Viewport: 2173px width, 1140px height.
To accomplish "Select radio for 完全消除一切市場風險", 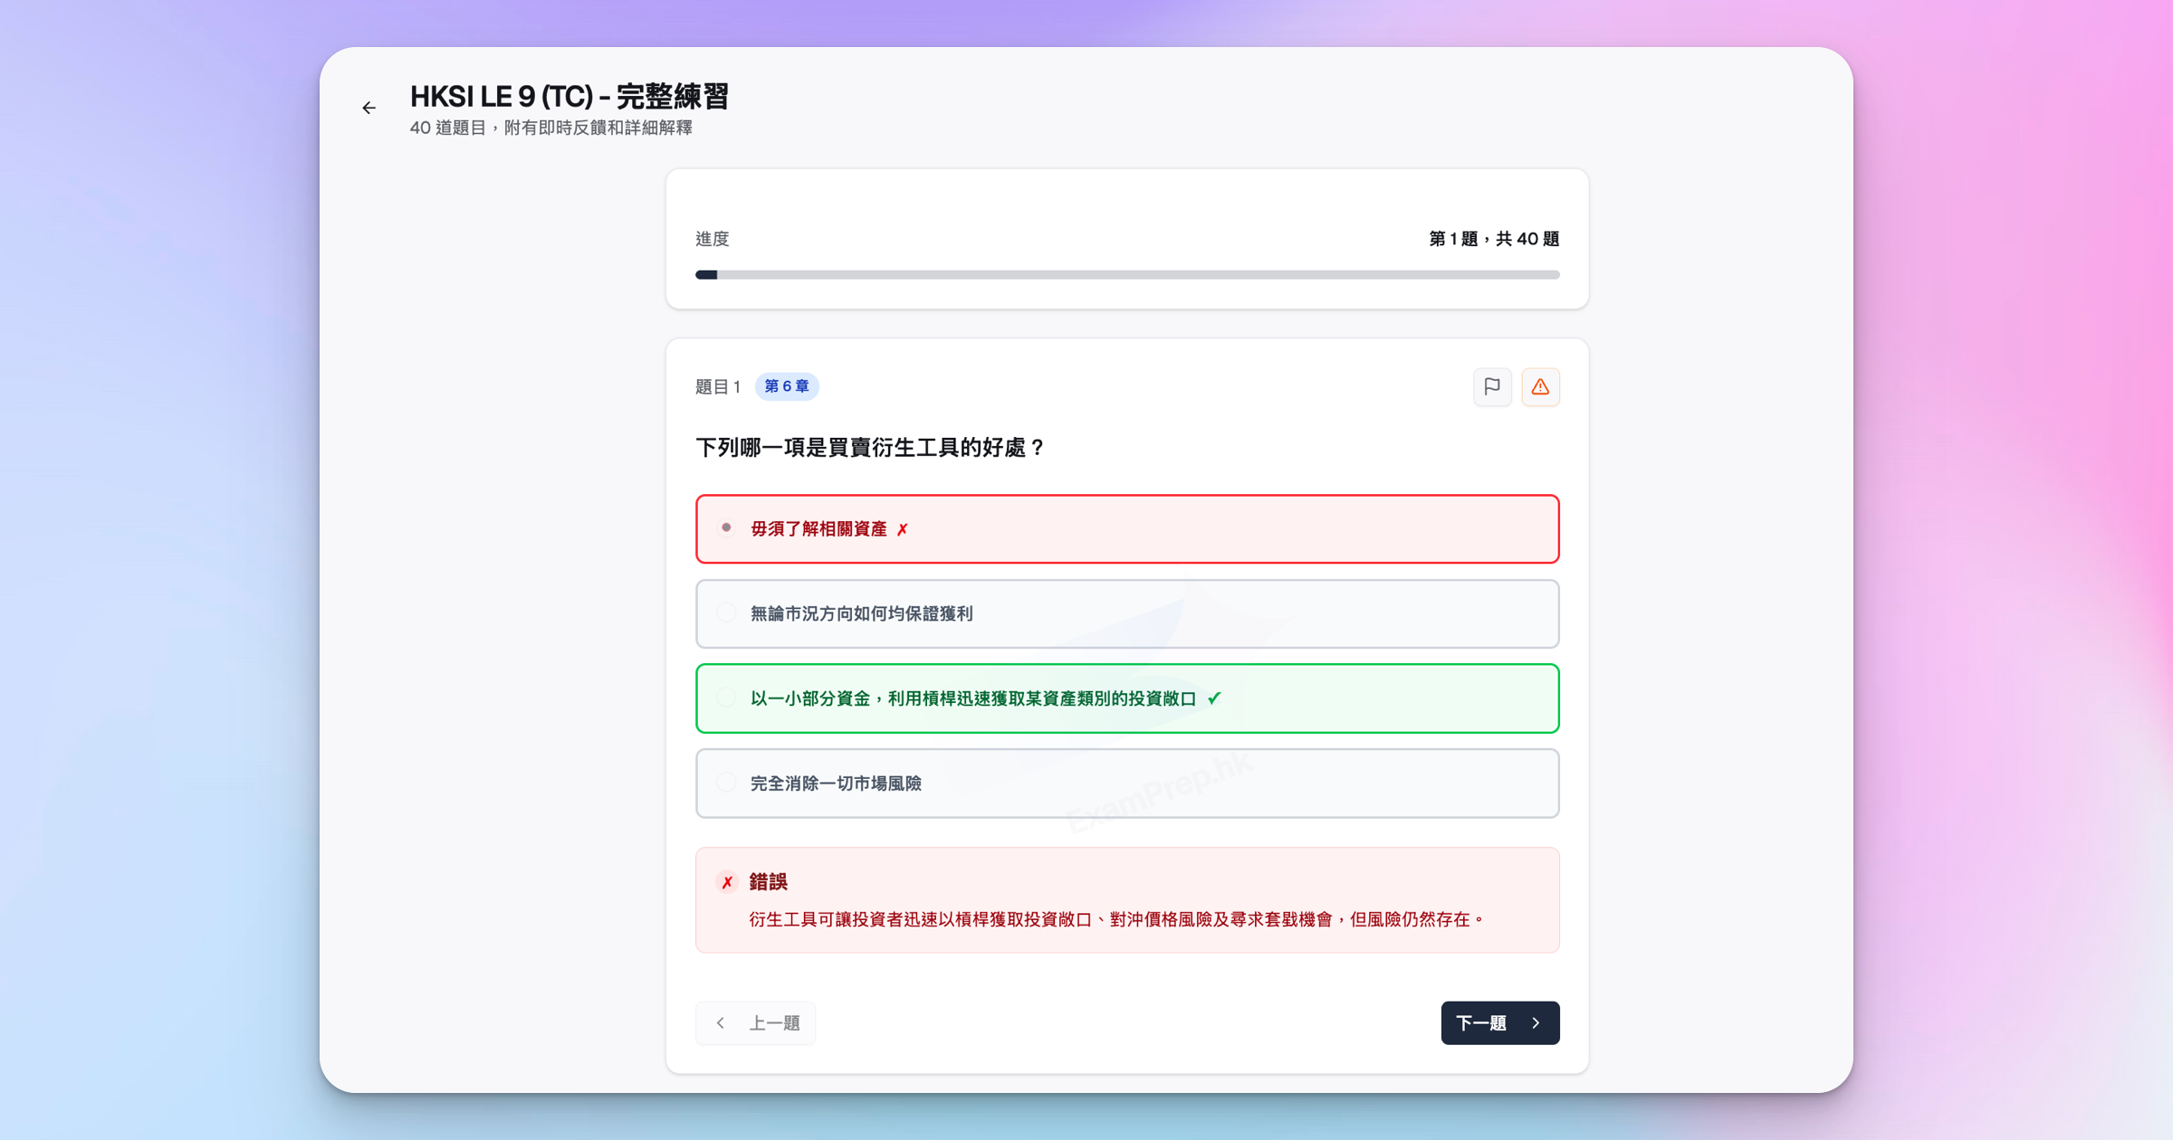I will pos(726,783).
